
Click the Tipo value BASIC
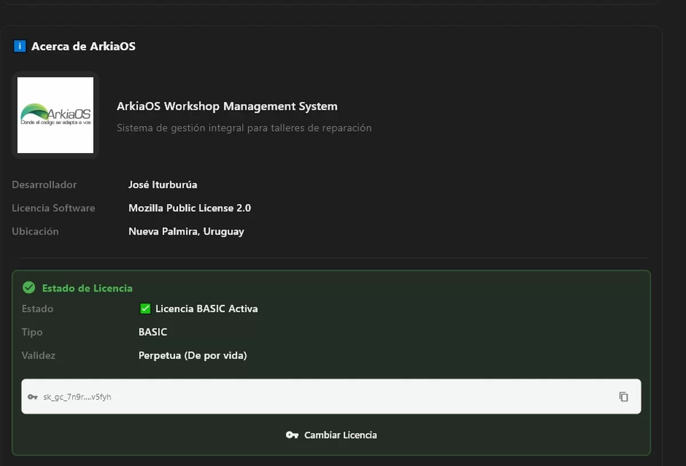pyautogui.click(x=153, y=332)
